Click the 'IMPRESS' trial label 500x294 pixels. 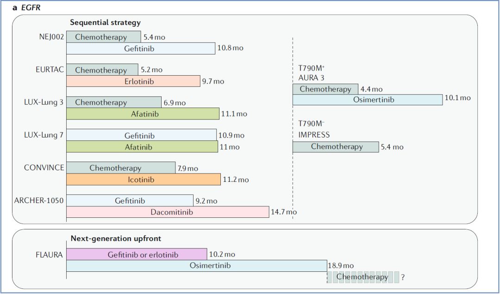point(314,135)
